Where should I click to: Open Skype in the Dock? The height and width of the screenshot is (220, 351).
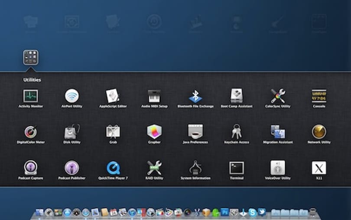coord(253,212)
